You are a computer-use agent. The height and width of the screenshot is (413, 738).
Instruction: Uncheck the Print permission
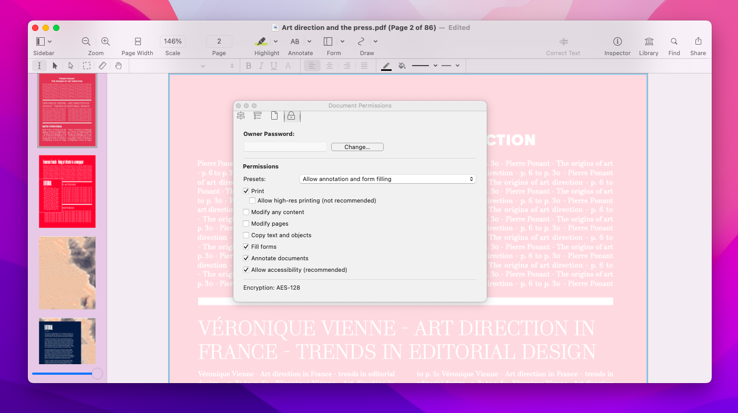pyautogui.click(x=246, y=191)
